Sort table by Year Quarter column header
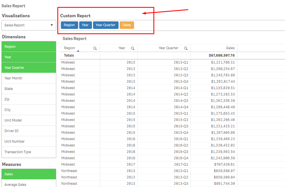 point(168,48)
